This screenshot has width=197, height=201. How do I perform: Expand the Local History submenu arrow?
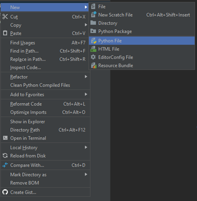click(86, 147)
